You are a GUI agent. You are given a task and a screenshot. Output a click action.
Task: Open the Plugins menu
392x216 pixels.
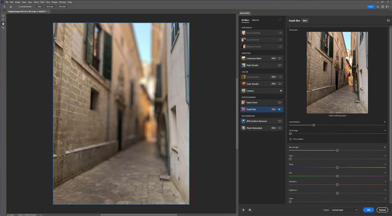point(55,2)
